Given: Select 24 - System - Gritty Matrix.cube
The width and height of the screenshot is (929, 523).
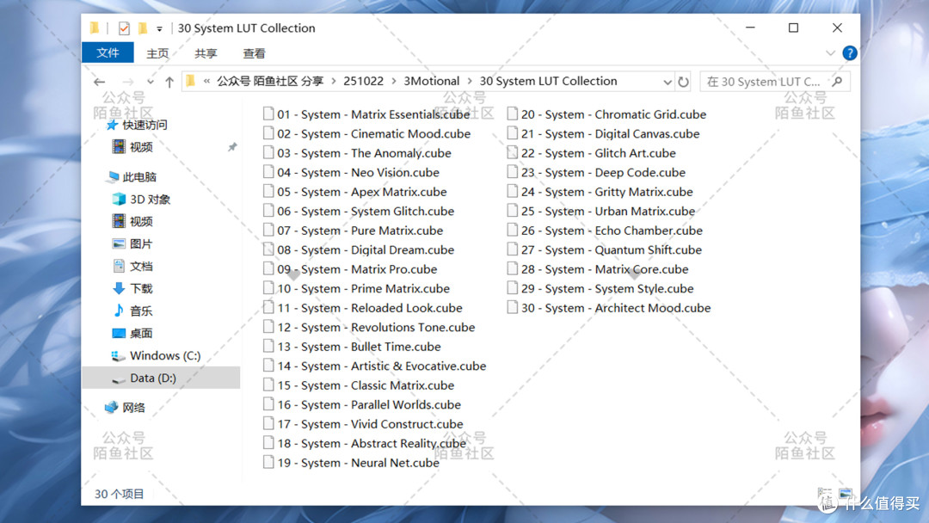Looking at the screenshot, I should [606, 191].
